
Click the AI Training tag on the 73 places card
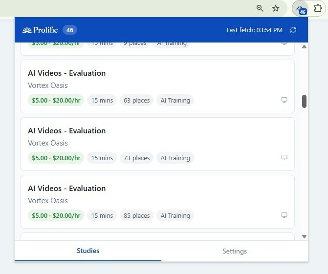(175, 158)
